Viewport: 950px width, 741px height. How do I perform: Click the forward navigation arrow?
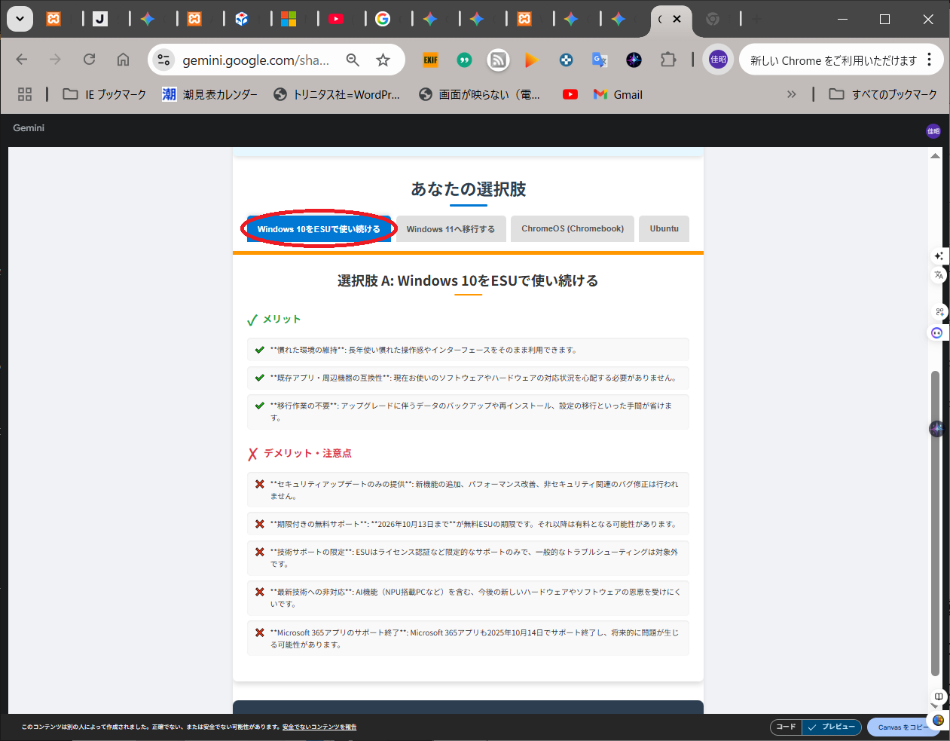[55, 60]
